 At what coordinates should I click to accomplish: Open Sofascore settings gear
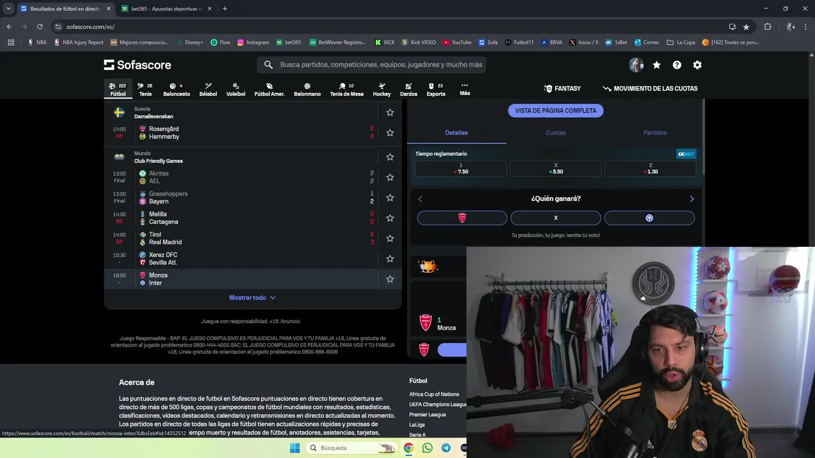[x=697, y=65]
